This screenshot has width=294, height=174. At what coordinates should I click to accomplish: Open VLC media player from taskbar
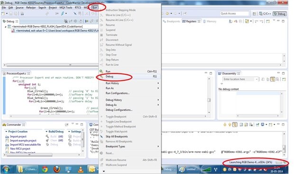[x=81, y=169]
